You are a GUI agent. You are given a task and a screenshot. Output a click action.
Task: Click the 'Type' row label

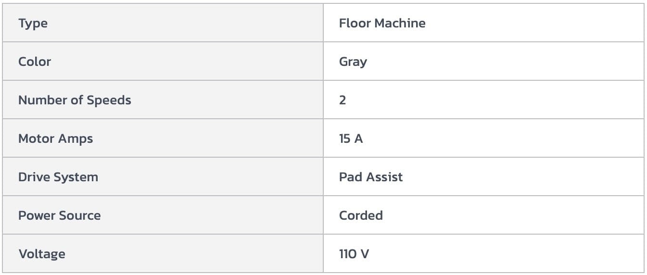pos(33,23)
